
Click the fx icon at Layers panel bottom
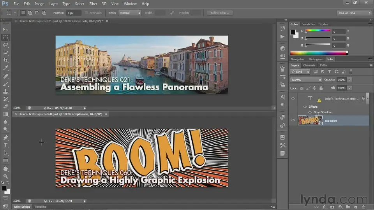click(x=325, y=207)
